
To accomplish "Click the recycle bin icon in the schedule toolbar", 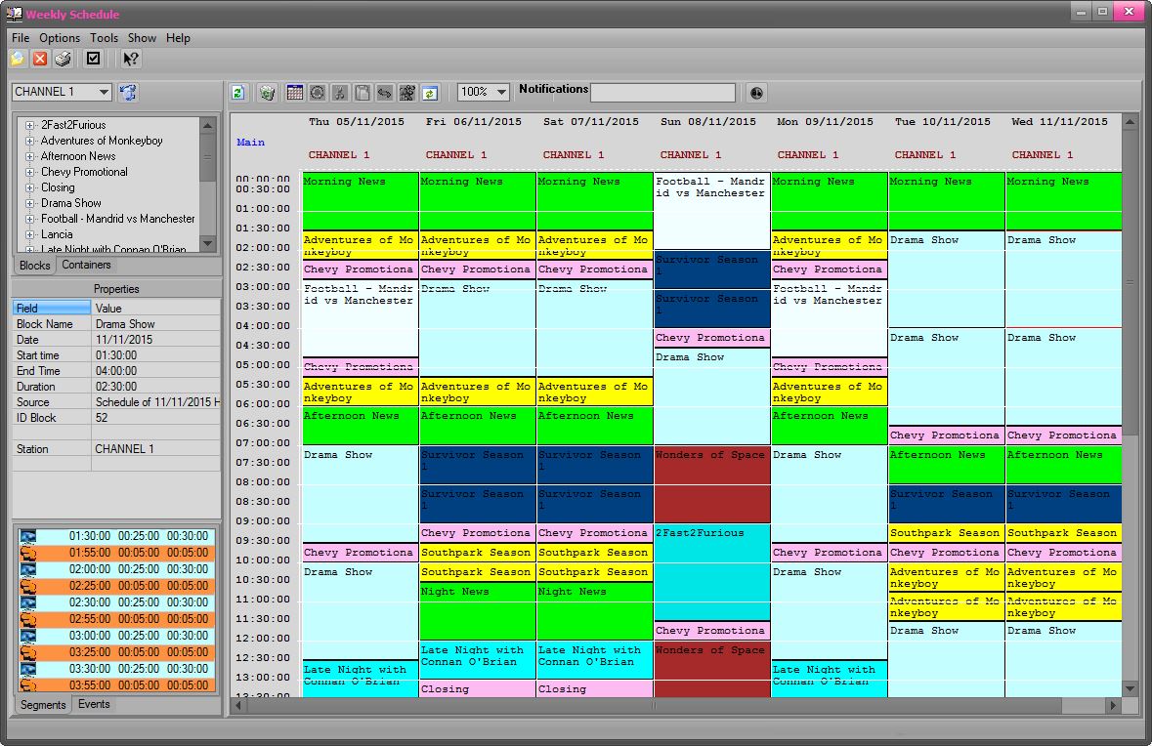I will (267, 92).
